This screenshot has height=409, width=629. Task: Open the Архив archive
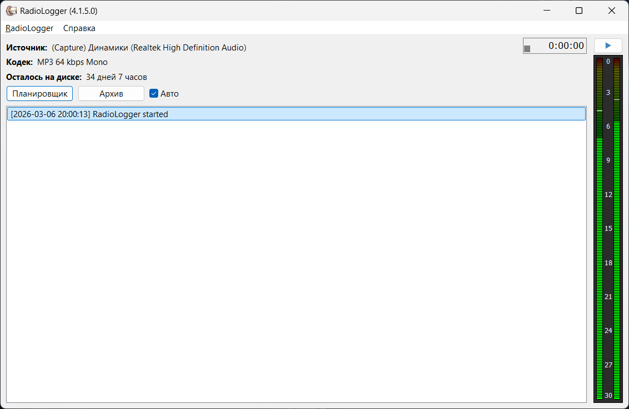pyautogui.click(x=111, y=93)
